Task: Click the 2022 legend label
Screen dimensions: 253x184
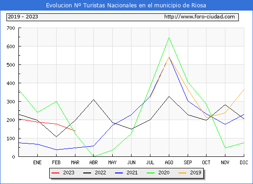Action: pyautogui.click(x=100, y=172)
